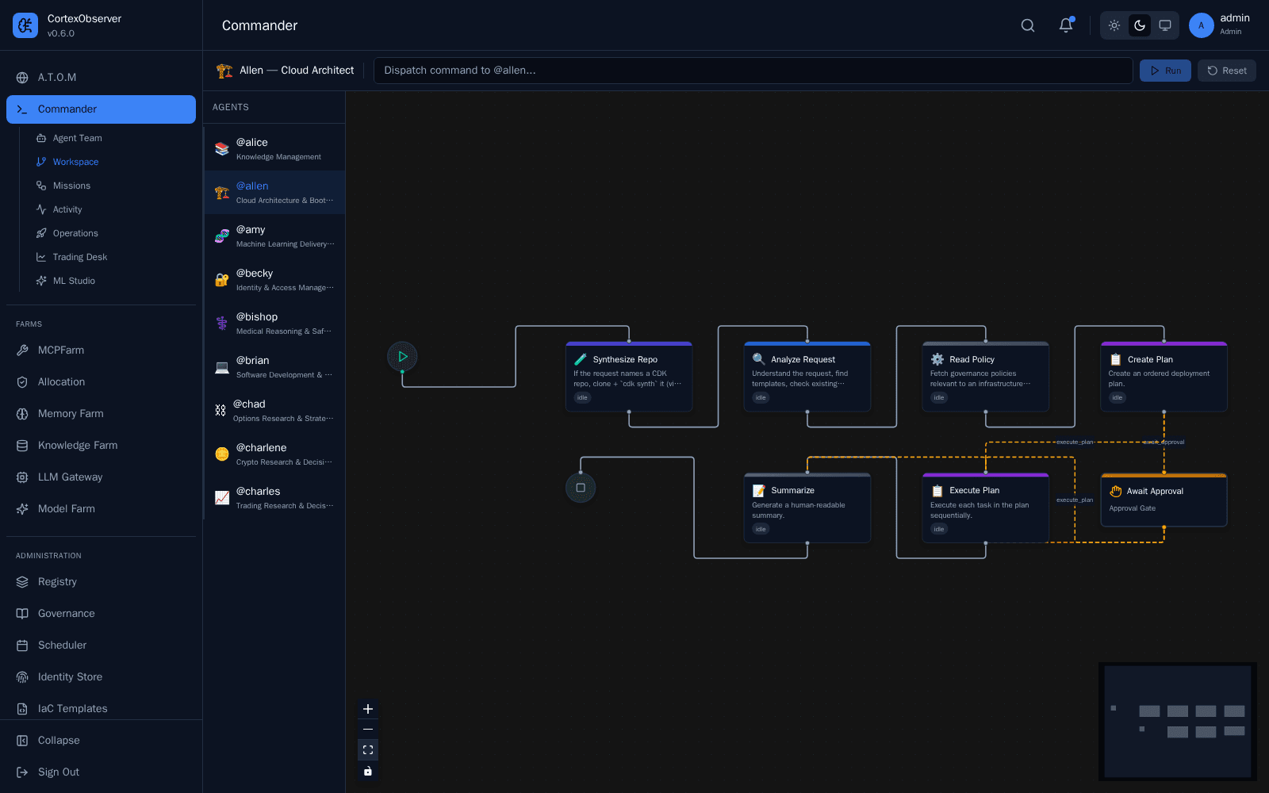Select the Read Policy node
1269x793 pixels.
(x=986, y=377)
